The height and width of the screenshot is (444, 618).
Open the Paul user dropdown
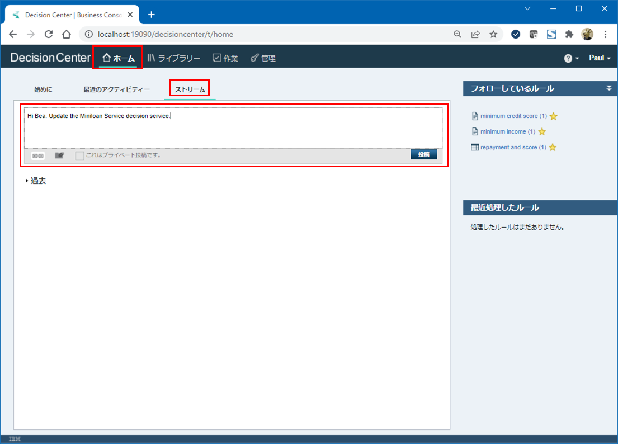coord(600,58)
